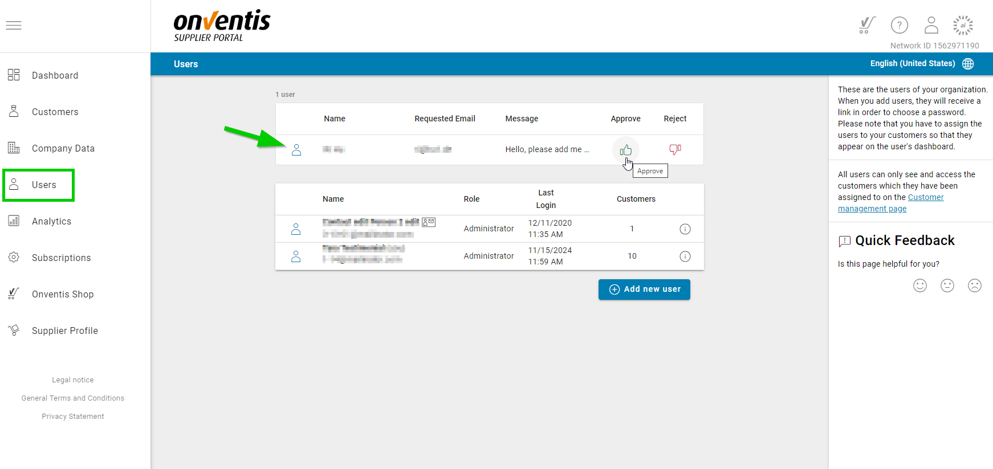Click the Customers column header

tap(636, 199)
